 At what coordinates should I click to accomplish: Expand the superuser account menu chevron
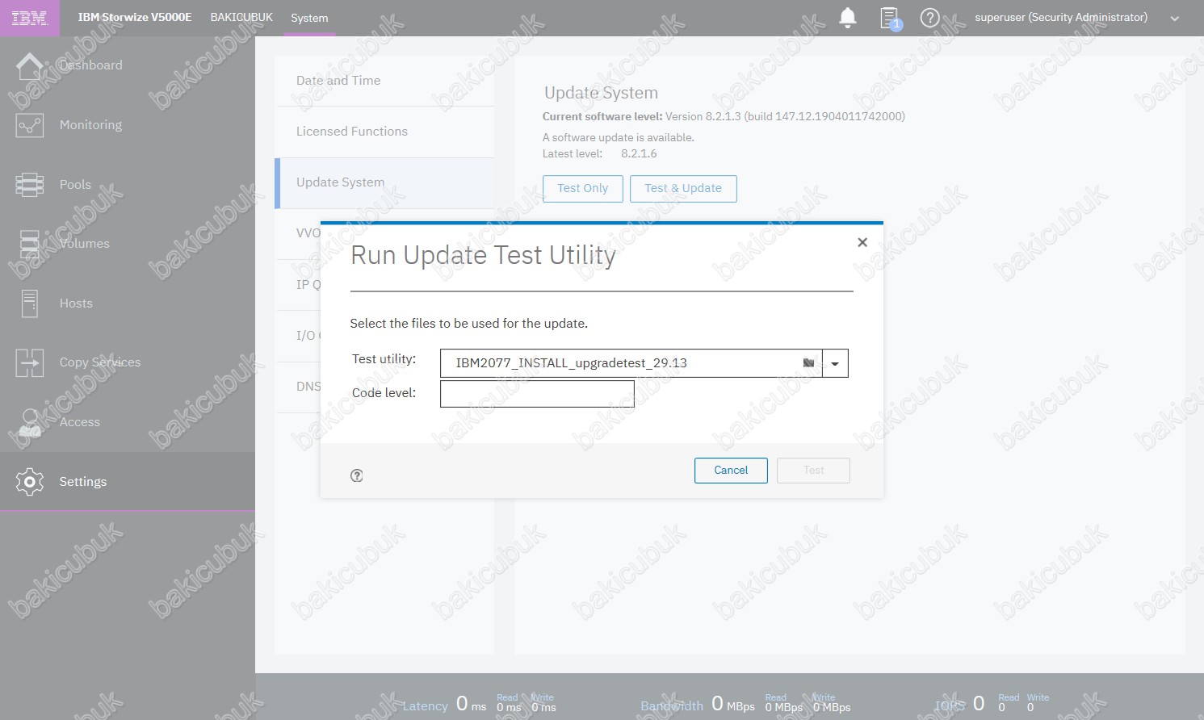coord(1175,19)
